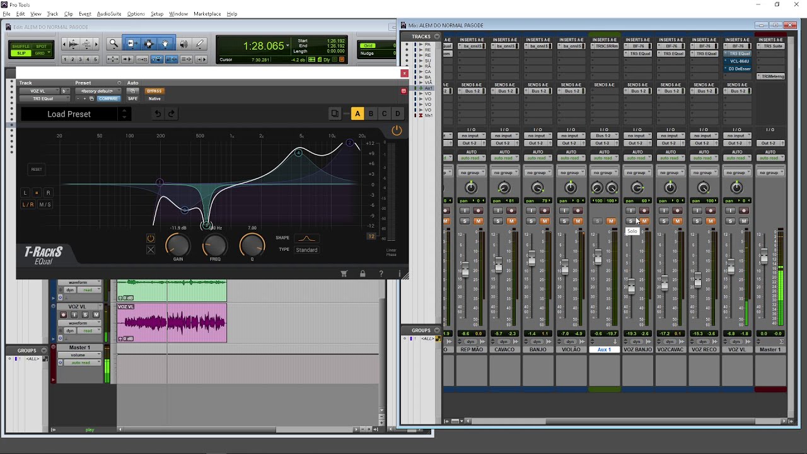Toggle the COMPARE button in plugin header
This screenshot has width=807, height=454.
(108, 99)
